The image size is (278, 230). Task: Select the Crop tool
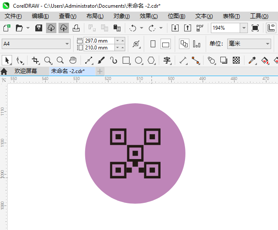35,60
